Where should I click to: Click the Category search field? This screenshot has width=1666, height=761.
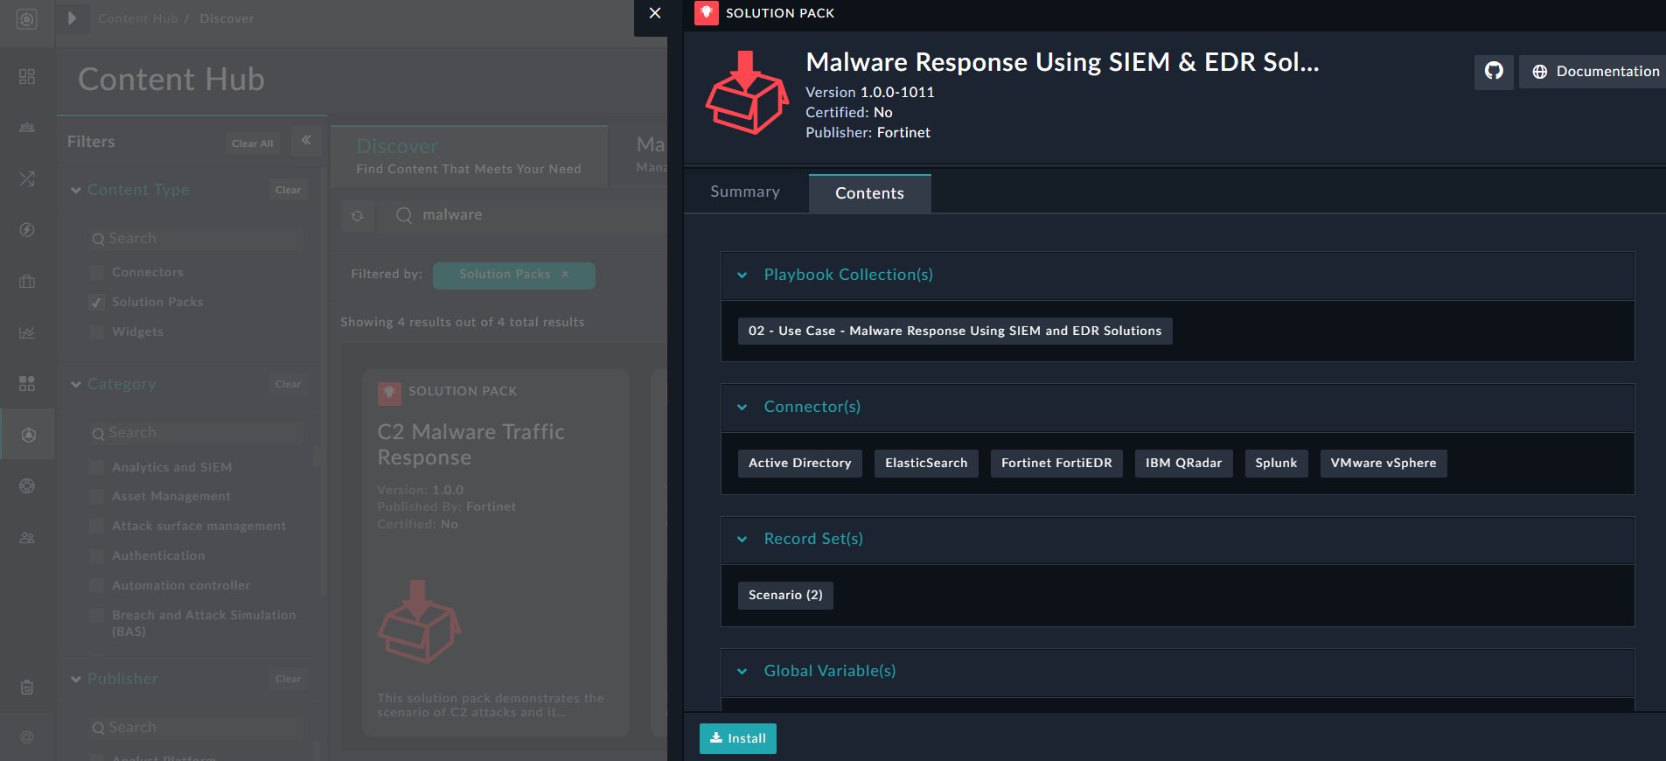coord(197,433)
